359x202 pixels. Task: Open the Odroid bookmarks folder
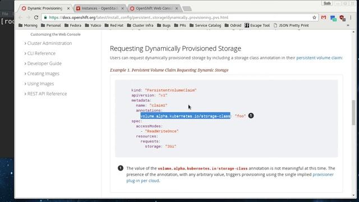[233, 25]
